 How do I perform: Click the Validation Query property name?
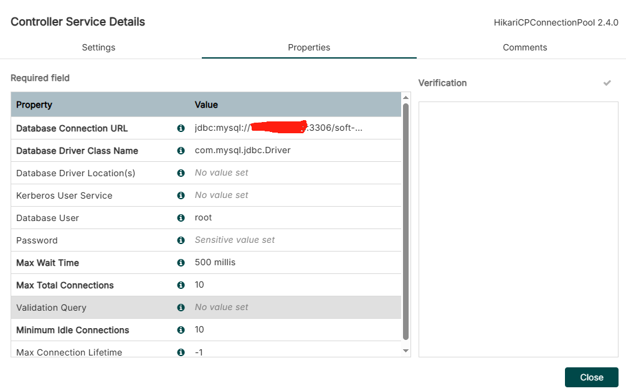[51, 308]
